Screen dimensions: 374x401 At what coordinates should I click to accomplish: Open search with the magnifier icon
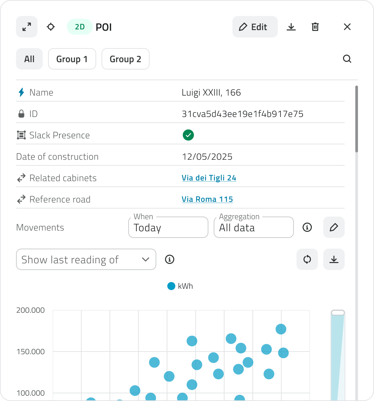347,59
